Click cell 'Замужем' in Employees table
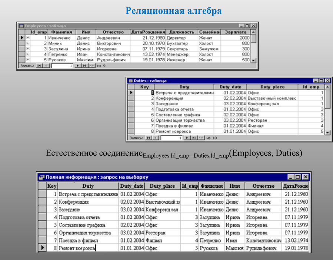The height and width of the screenshot is (260, 333). 209,49
